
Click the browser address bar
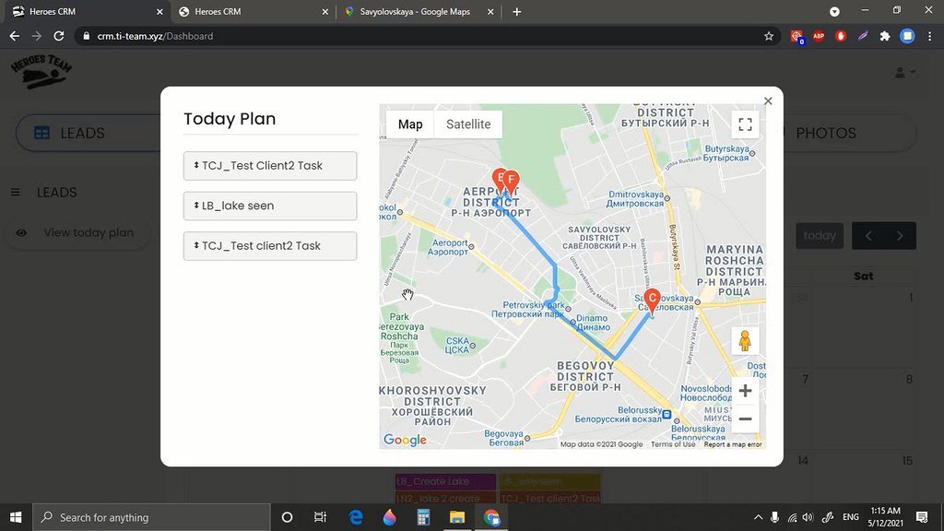pyautogui.click(x=415, y=36)
